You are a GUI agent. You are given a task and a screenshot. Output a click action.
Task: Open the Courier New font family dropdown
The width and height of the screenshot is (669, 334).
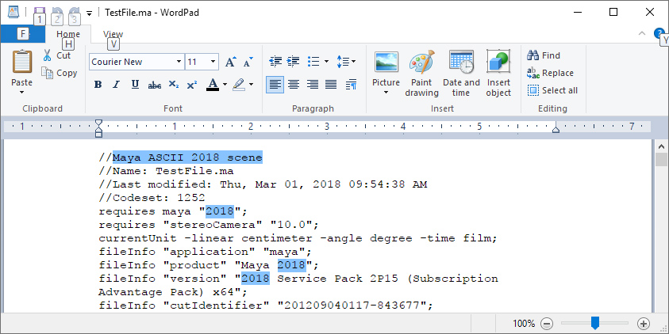pyautogui.click(x=179, y=62)
